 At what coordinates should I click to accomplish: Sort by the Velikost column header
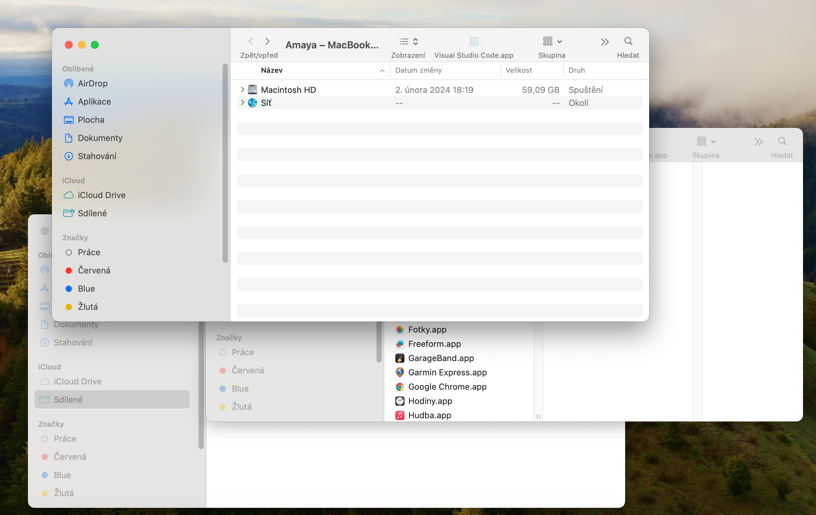point(518,70)
